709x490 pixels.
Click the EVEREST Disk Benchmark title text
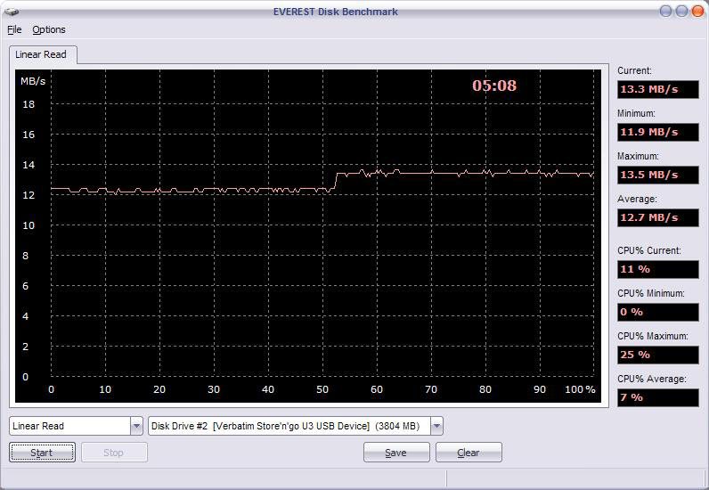tap(336, 12)
